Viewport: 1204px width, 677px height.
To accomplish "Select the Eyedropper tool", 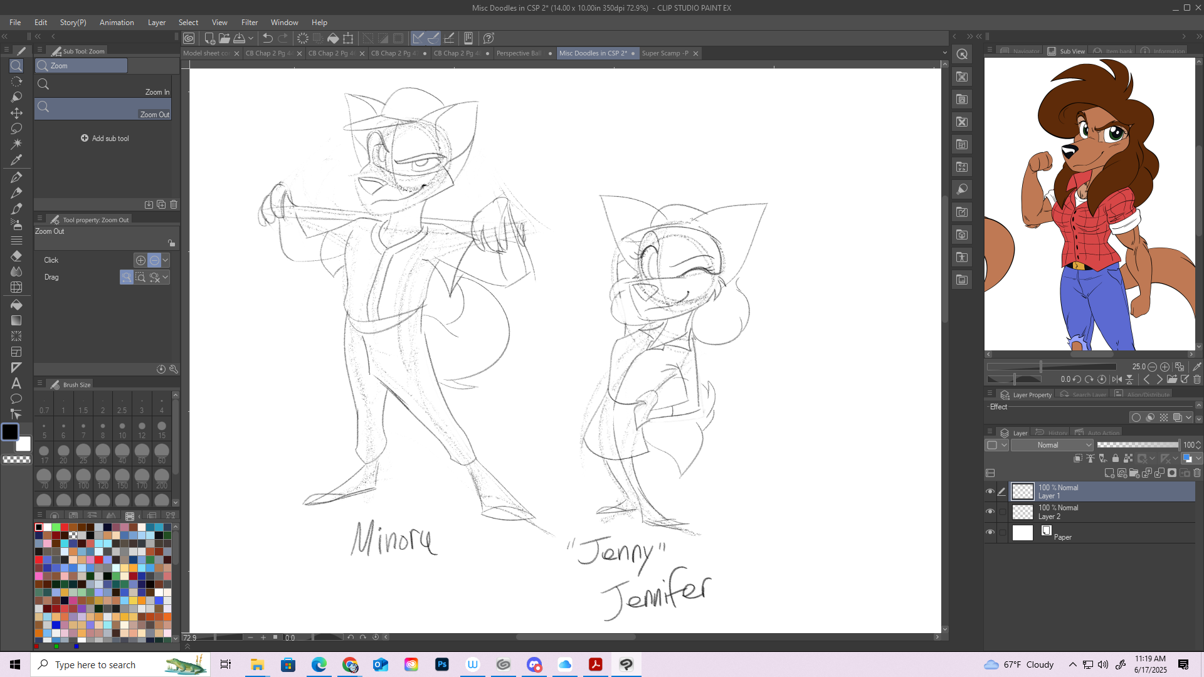I will 16,160.
